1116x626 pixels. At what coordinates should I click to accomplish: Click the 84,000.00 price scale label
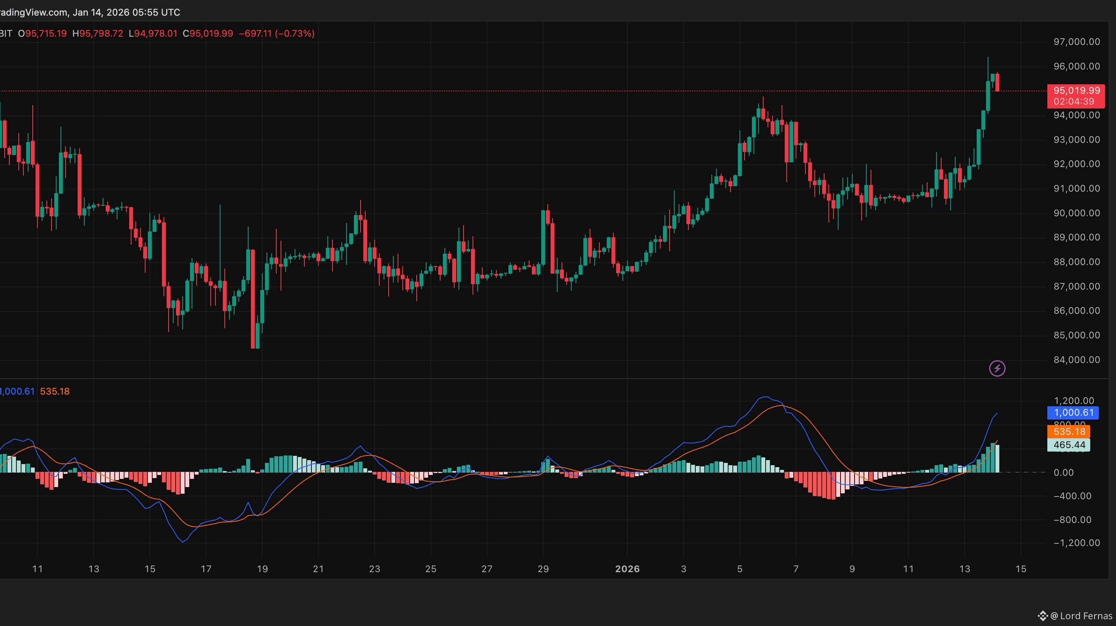1076,359
